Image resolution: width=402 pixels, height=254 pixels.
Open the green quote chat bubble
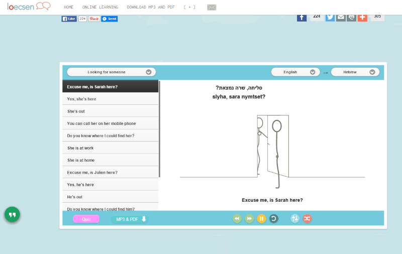12,214
